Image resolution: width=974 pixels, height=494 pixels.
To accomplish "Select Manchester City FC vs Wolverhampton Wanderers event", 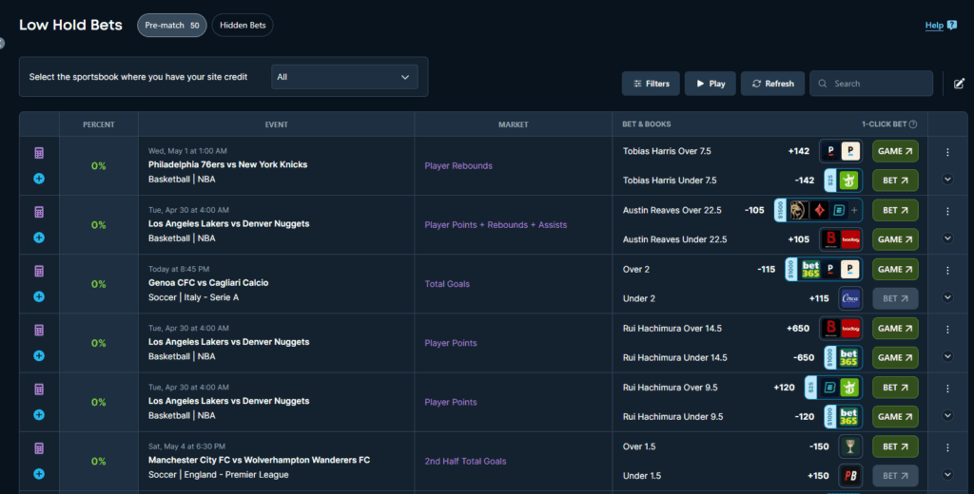I will point(259,460).
